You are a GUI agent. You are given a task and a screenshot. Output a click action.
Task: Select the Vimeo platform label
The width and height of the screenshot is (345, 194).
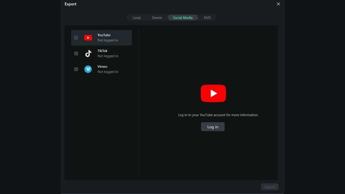point(102,66)
